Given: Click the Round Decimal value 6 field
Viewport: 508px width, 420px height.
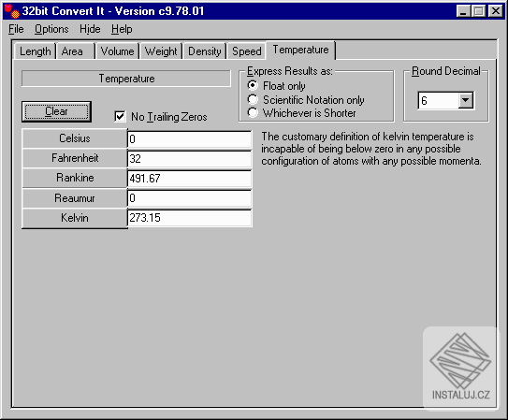Looking at the screenshot, I should [439, 101].
